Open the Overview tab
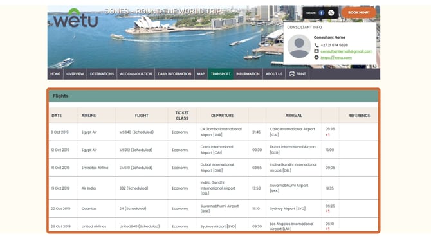 [x=75, y=74]
